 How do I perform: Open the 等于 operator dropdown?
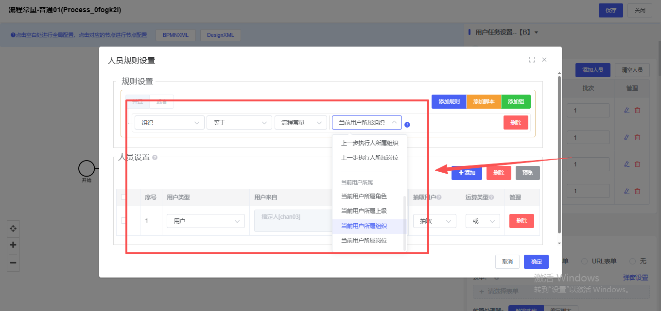239,123
